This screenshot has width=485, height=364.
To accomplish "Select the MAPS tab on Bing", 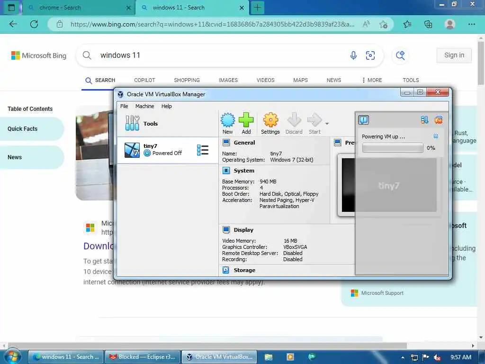I will click(x=300, y=80).
